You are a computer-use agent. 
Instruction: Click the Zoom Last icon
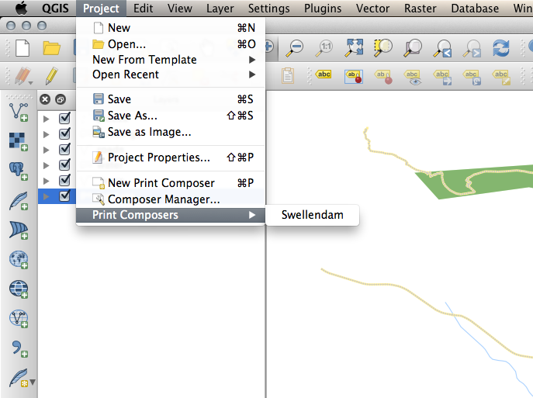[443, 48]
